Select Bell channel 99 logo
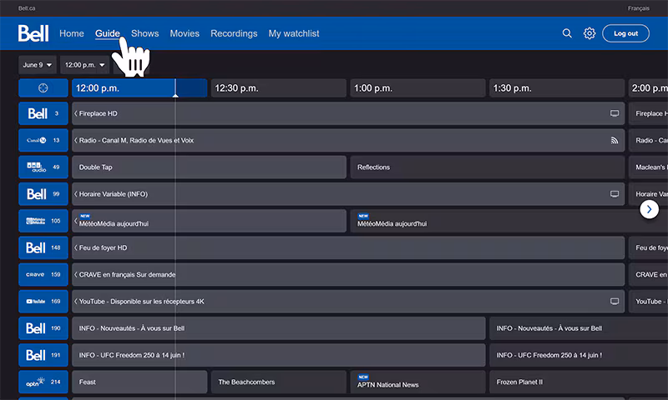This screenshot has height=400, width=668. coord(43,194)
